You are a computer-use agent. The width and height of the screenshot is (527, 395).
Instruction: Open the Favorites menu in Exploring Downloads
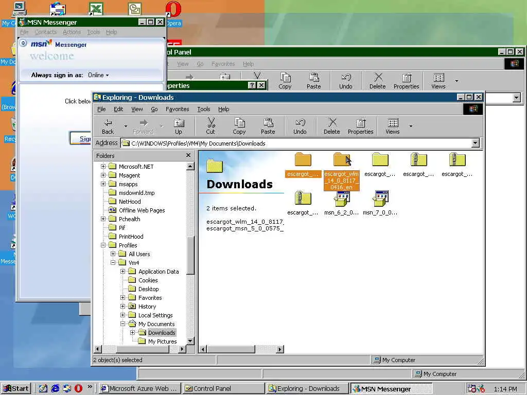tap(177, 109)
